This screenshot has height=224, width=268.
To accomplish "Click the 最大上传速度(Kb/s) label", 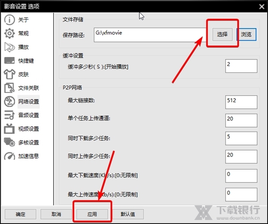I will click(x=103, y=194).
